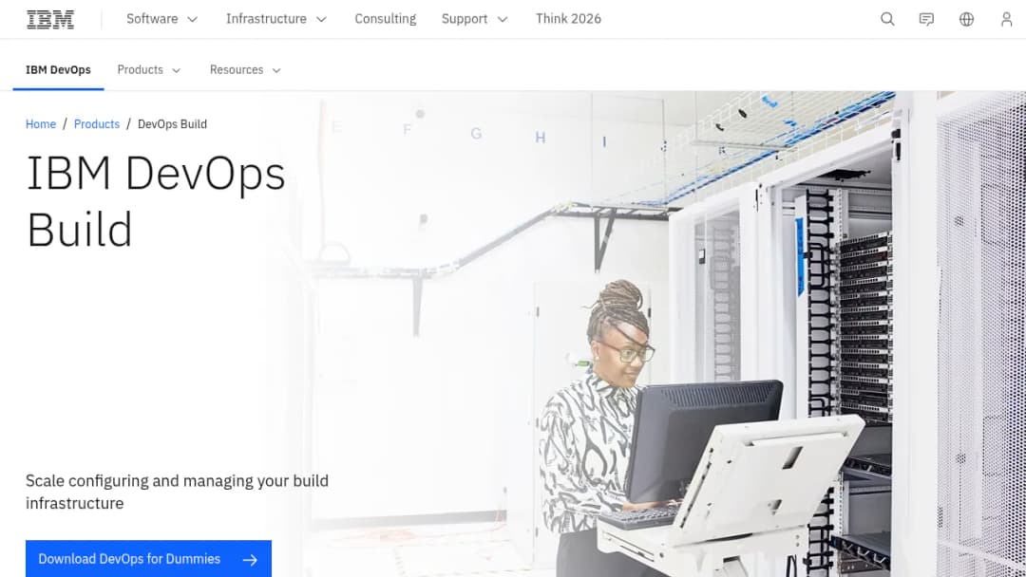Screen dimensions: 1026x577
Task: Open Think 2026 navigation item
Action: tap(568, 19)
